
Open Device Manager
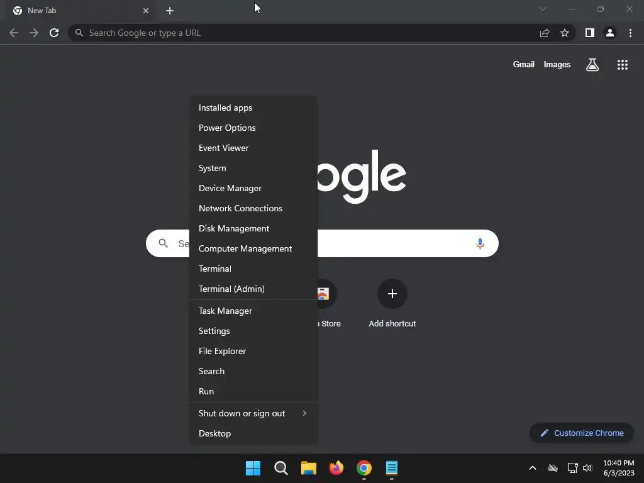[253, 188]
